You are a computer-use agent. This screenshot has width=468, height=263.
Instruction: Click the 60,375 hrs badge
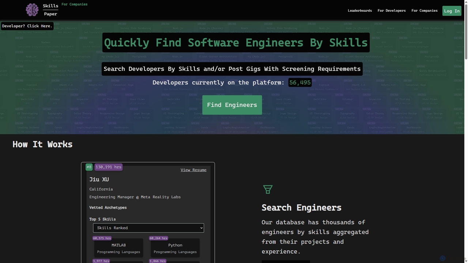click(x=102, y=238)
